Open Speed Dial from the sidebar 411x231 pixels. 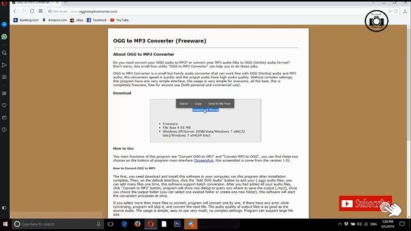(4, 93)
